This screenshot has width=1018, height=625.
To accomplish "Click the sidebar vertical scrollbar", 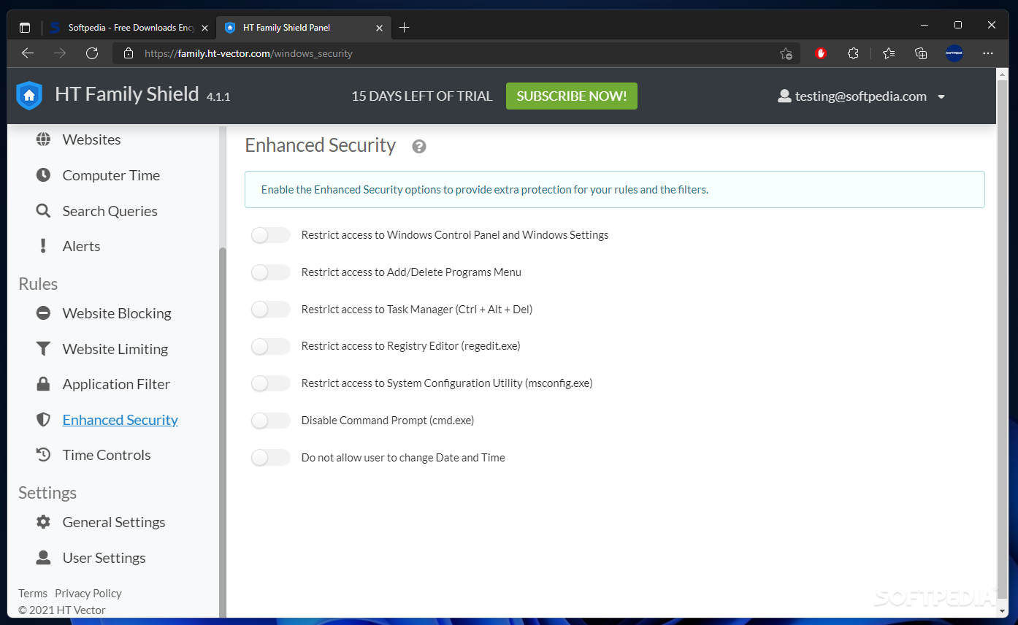I will click(x=223, y=431).
